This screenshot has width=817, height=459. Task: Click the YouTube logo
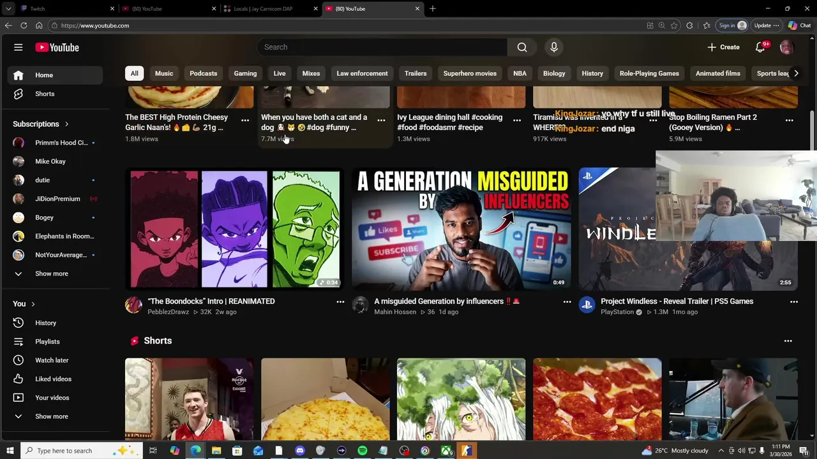tap(57, 47)
